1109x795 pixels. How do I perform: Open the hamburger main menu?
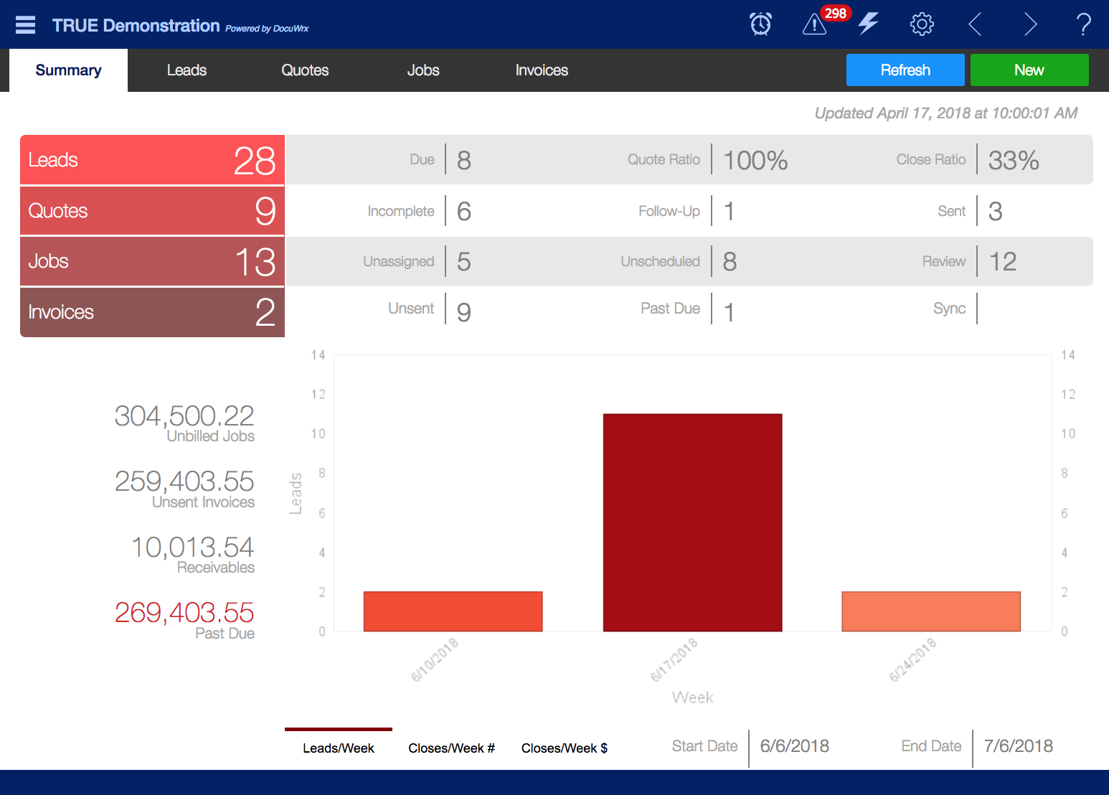coord(25,25)
